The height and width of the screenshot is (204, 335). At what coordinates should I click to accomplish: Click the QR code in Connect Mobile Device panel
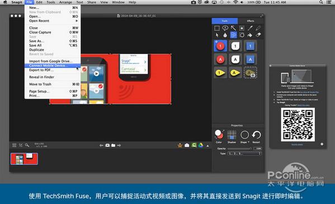298,124
